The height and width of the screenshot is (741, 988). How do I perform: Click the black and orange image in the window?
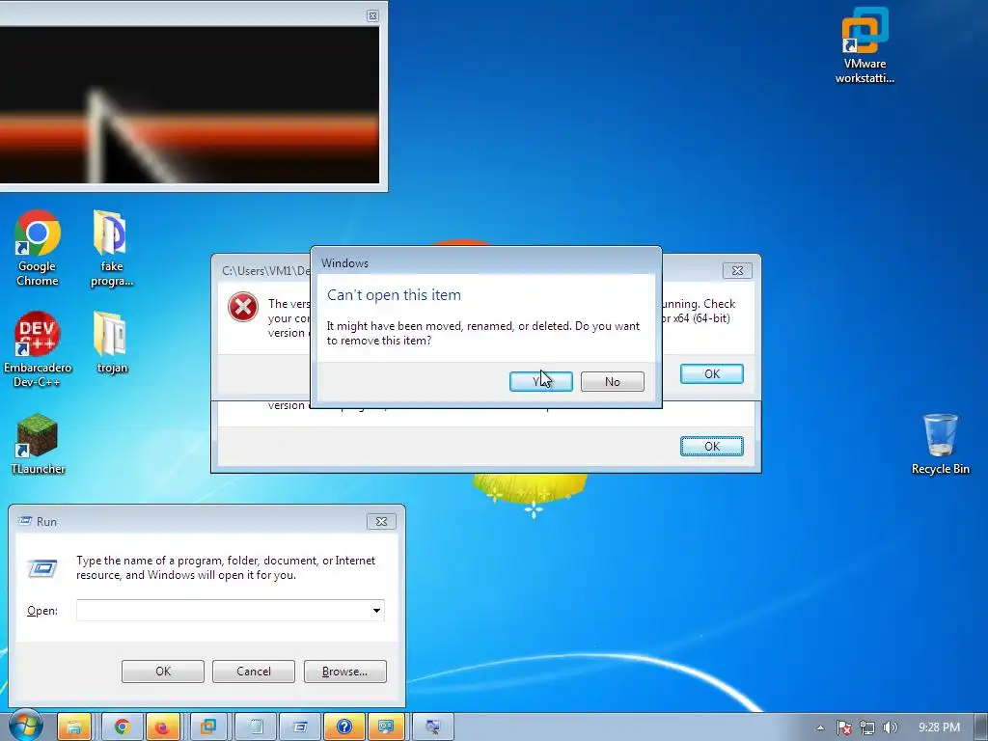click(x=189, y=104)
